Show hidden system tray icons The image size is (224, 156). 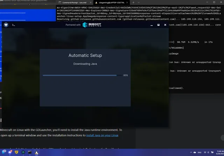191,152
